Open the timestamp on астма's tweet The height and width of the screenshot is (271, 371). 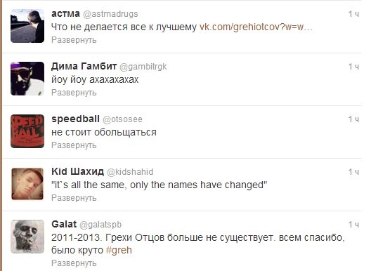coord(353,14)
